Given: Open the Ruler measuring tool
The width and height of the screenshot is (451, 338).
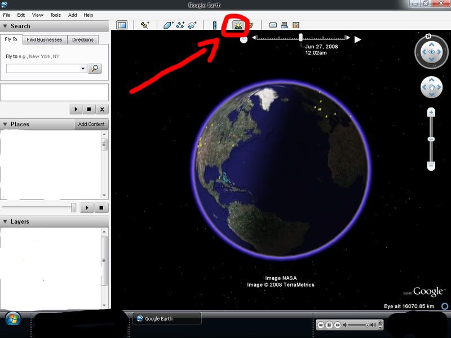Looking at the screenshot, I should tap(215, 25).
